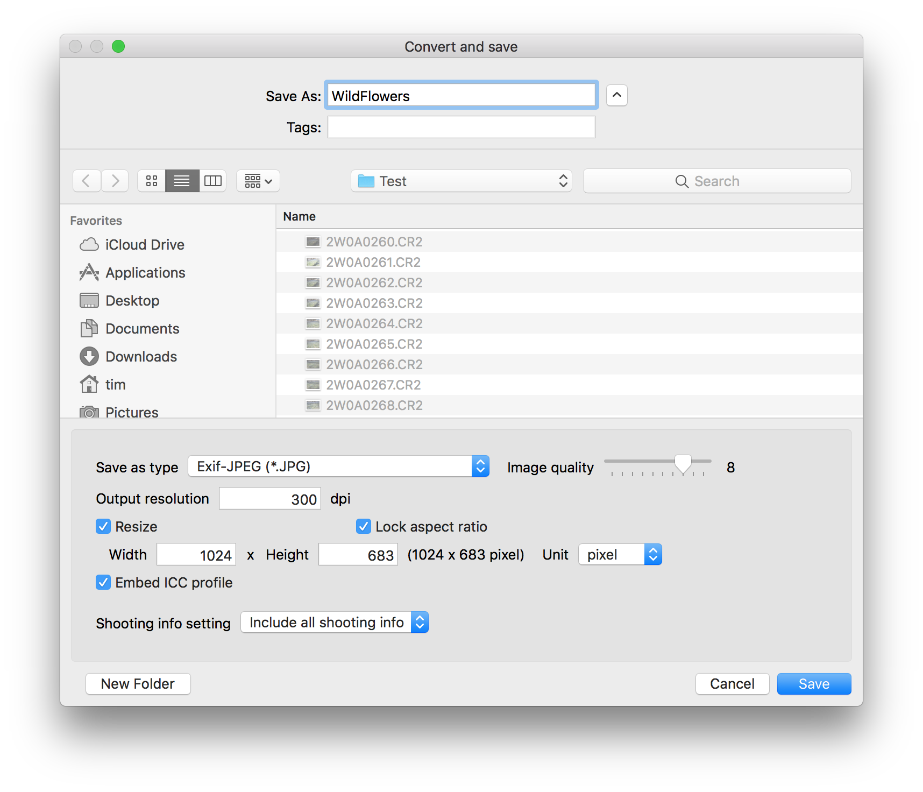
Task: Uncheck the Resize option
Action: [x=103, y=526]
